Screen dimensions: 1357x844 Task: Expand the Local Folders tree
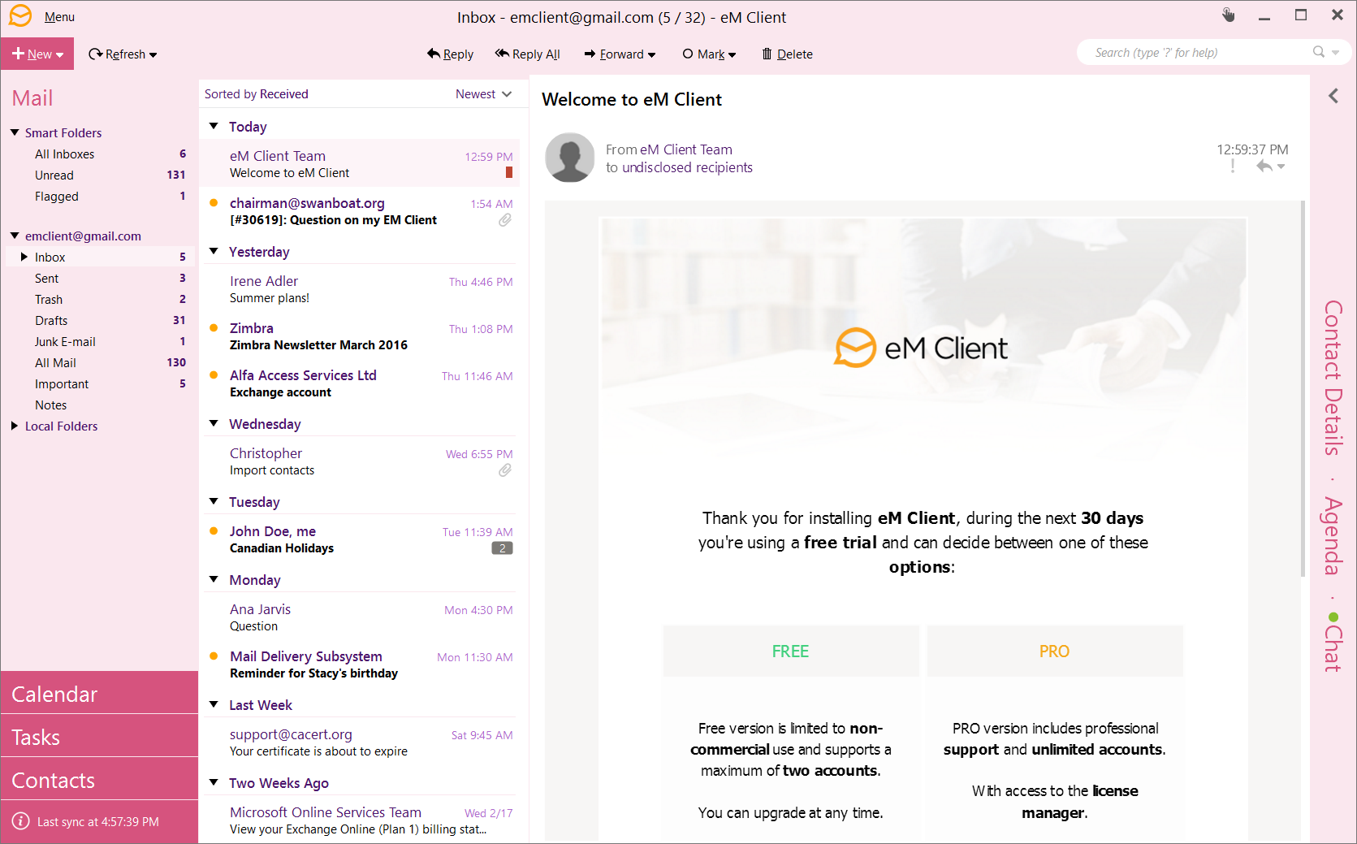coord(15,426)
